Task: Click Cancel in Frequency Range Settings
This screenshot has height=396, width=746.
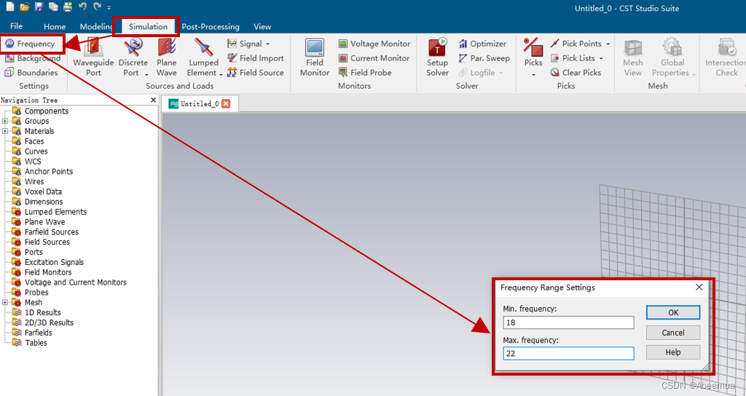Action: point(673,332)
